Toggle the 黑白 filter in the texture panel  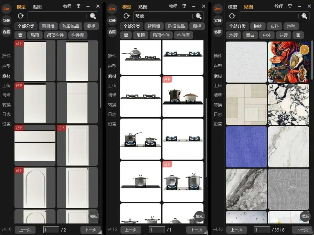(250, 35)
